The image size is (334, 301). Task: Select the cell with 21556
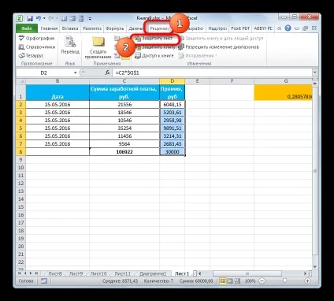click(x=124, y=105)
